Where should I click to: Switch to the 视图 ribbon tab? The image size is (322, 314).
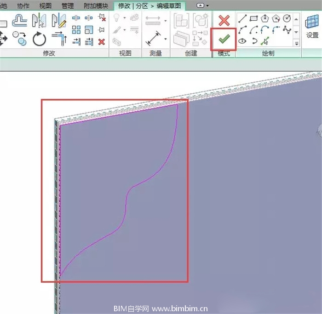tap(45, 6)
